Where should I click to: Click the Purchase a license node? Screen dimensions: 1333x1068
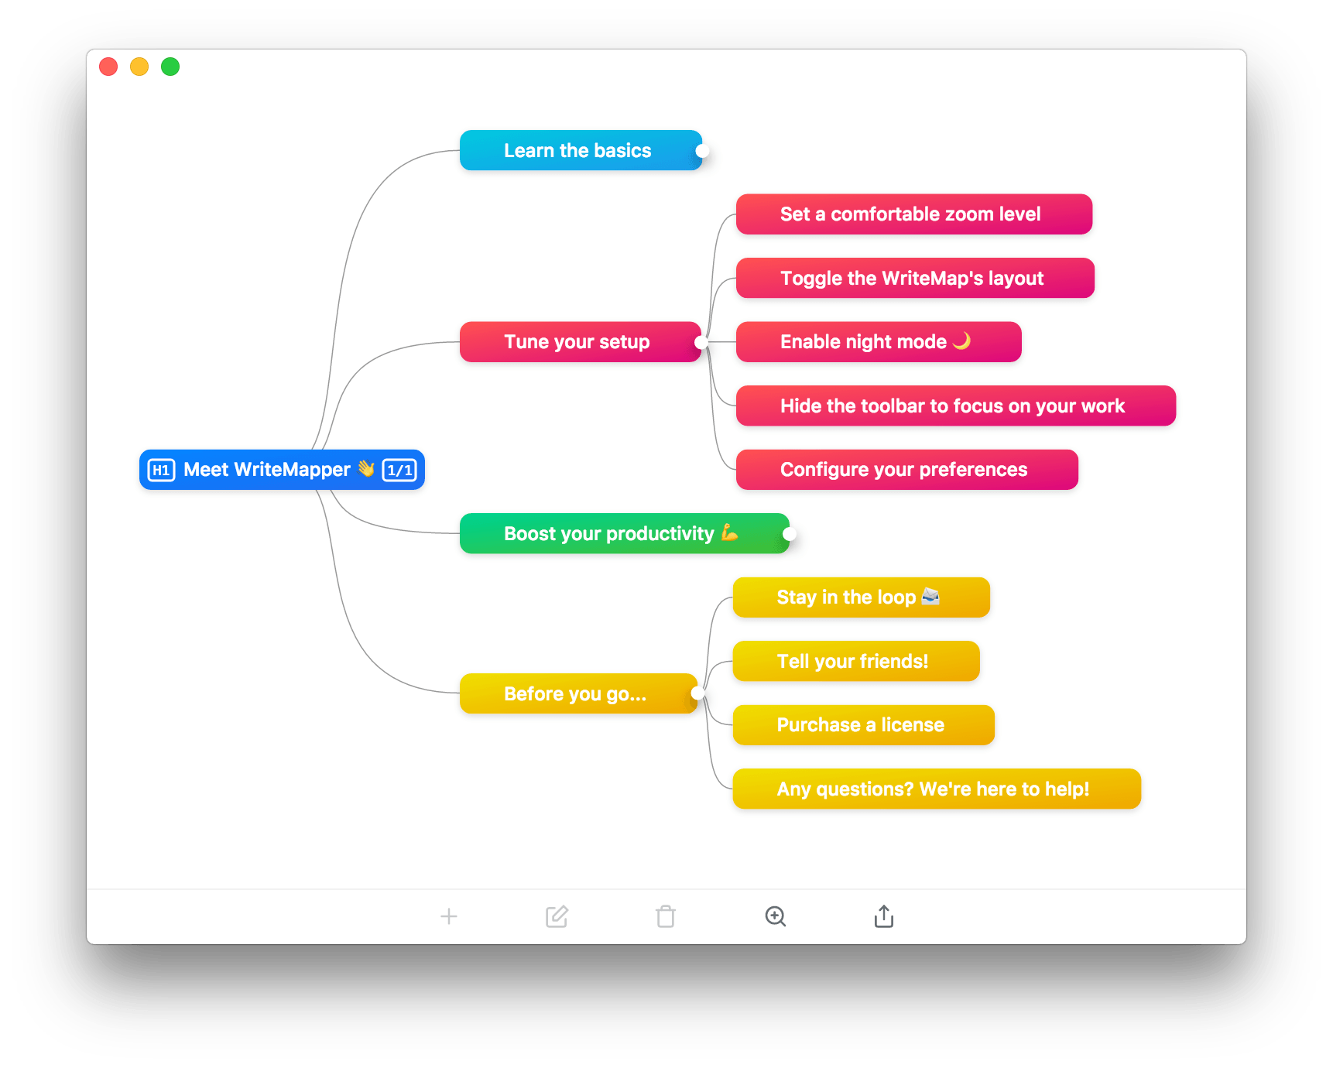(x=863, y=725)
